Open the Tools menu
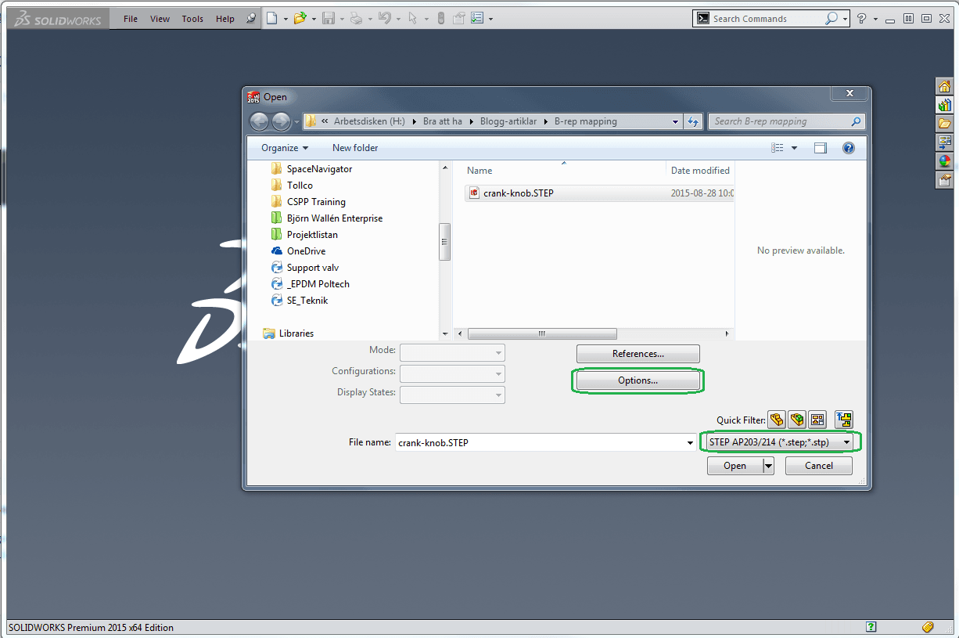The height and width of the screenshot is (638, 959). pyautogui.click(x=192, y=19)
